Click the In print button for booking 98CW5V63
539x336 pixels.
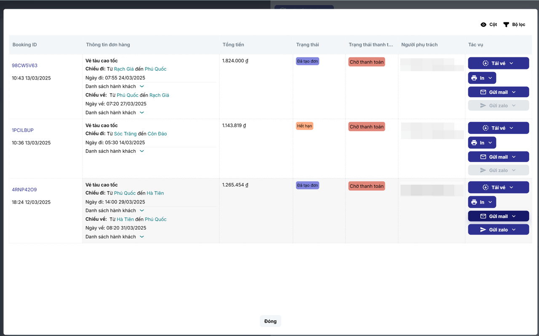pyautogui.click(x=482, y=78)
